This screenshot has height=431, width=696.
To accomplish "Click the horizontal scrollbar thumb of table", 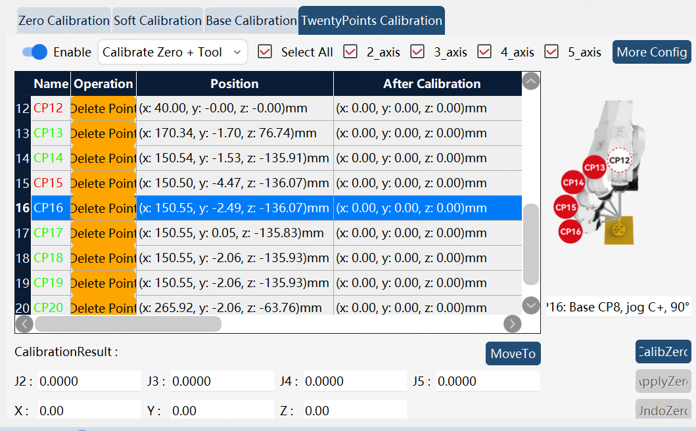I will coord(128,324).
